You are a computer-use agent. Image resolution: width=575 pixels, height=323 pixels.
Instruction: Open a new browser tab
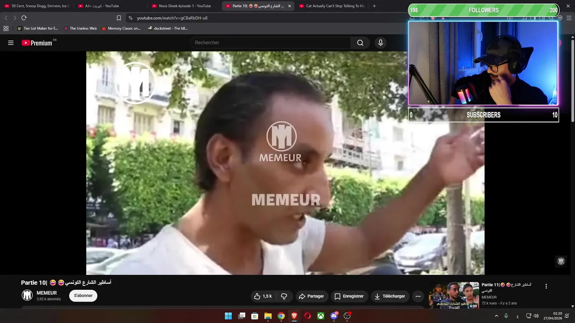click(374, 6)
